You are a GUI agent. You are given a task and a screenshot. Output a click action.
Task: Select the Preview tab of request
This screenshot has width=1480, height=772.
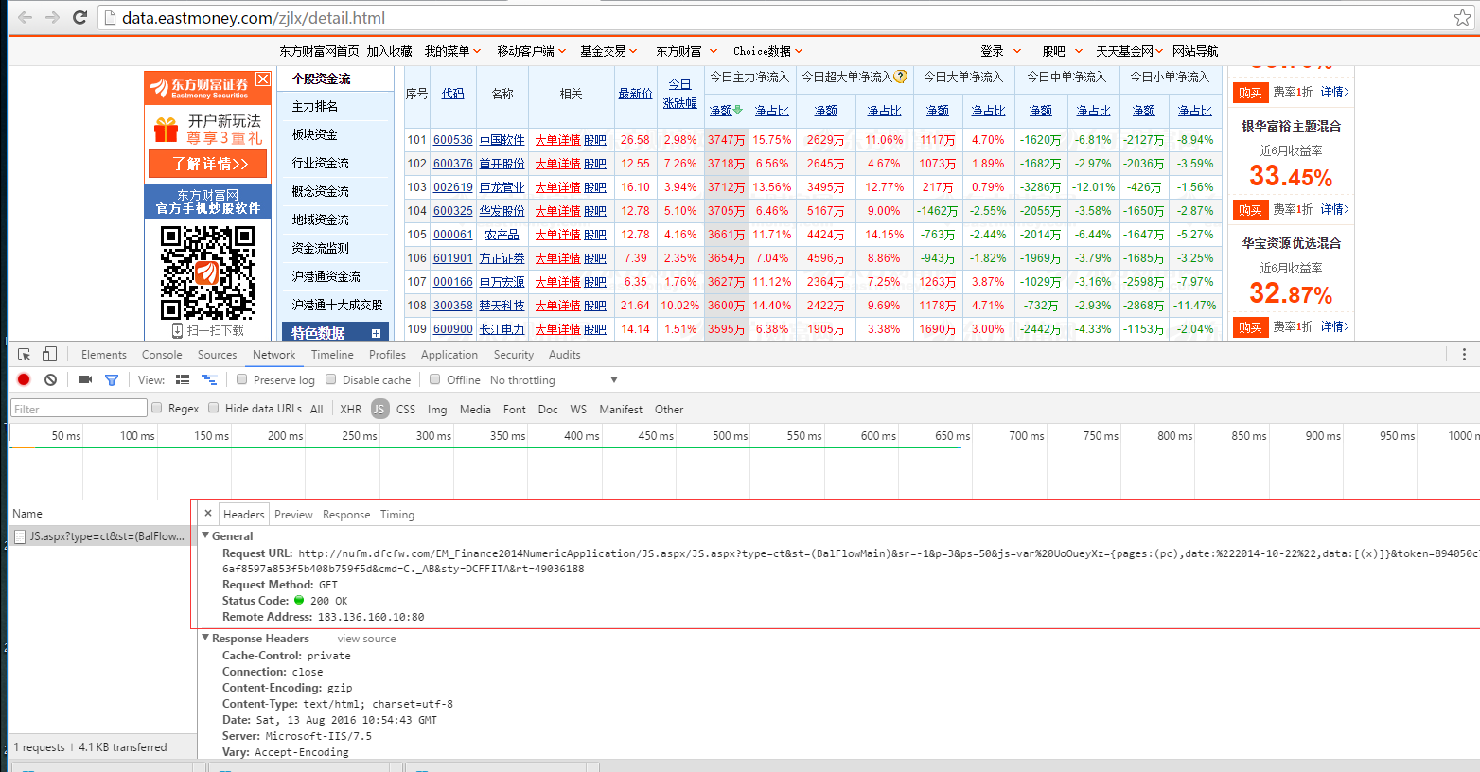[x=293, y=515]
